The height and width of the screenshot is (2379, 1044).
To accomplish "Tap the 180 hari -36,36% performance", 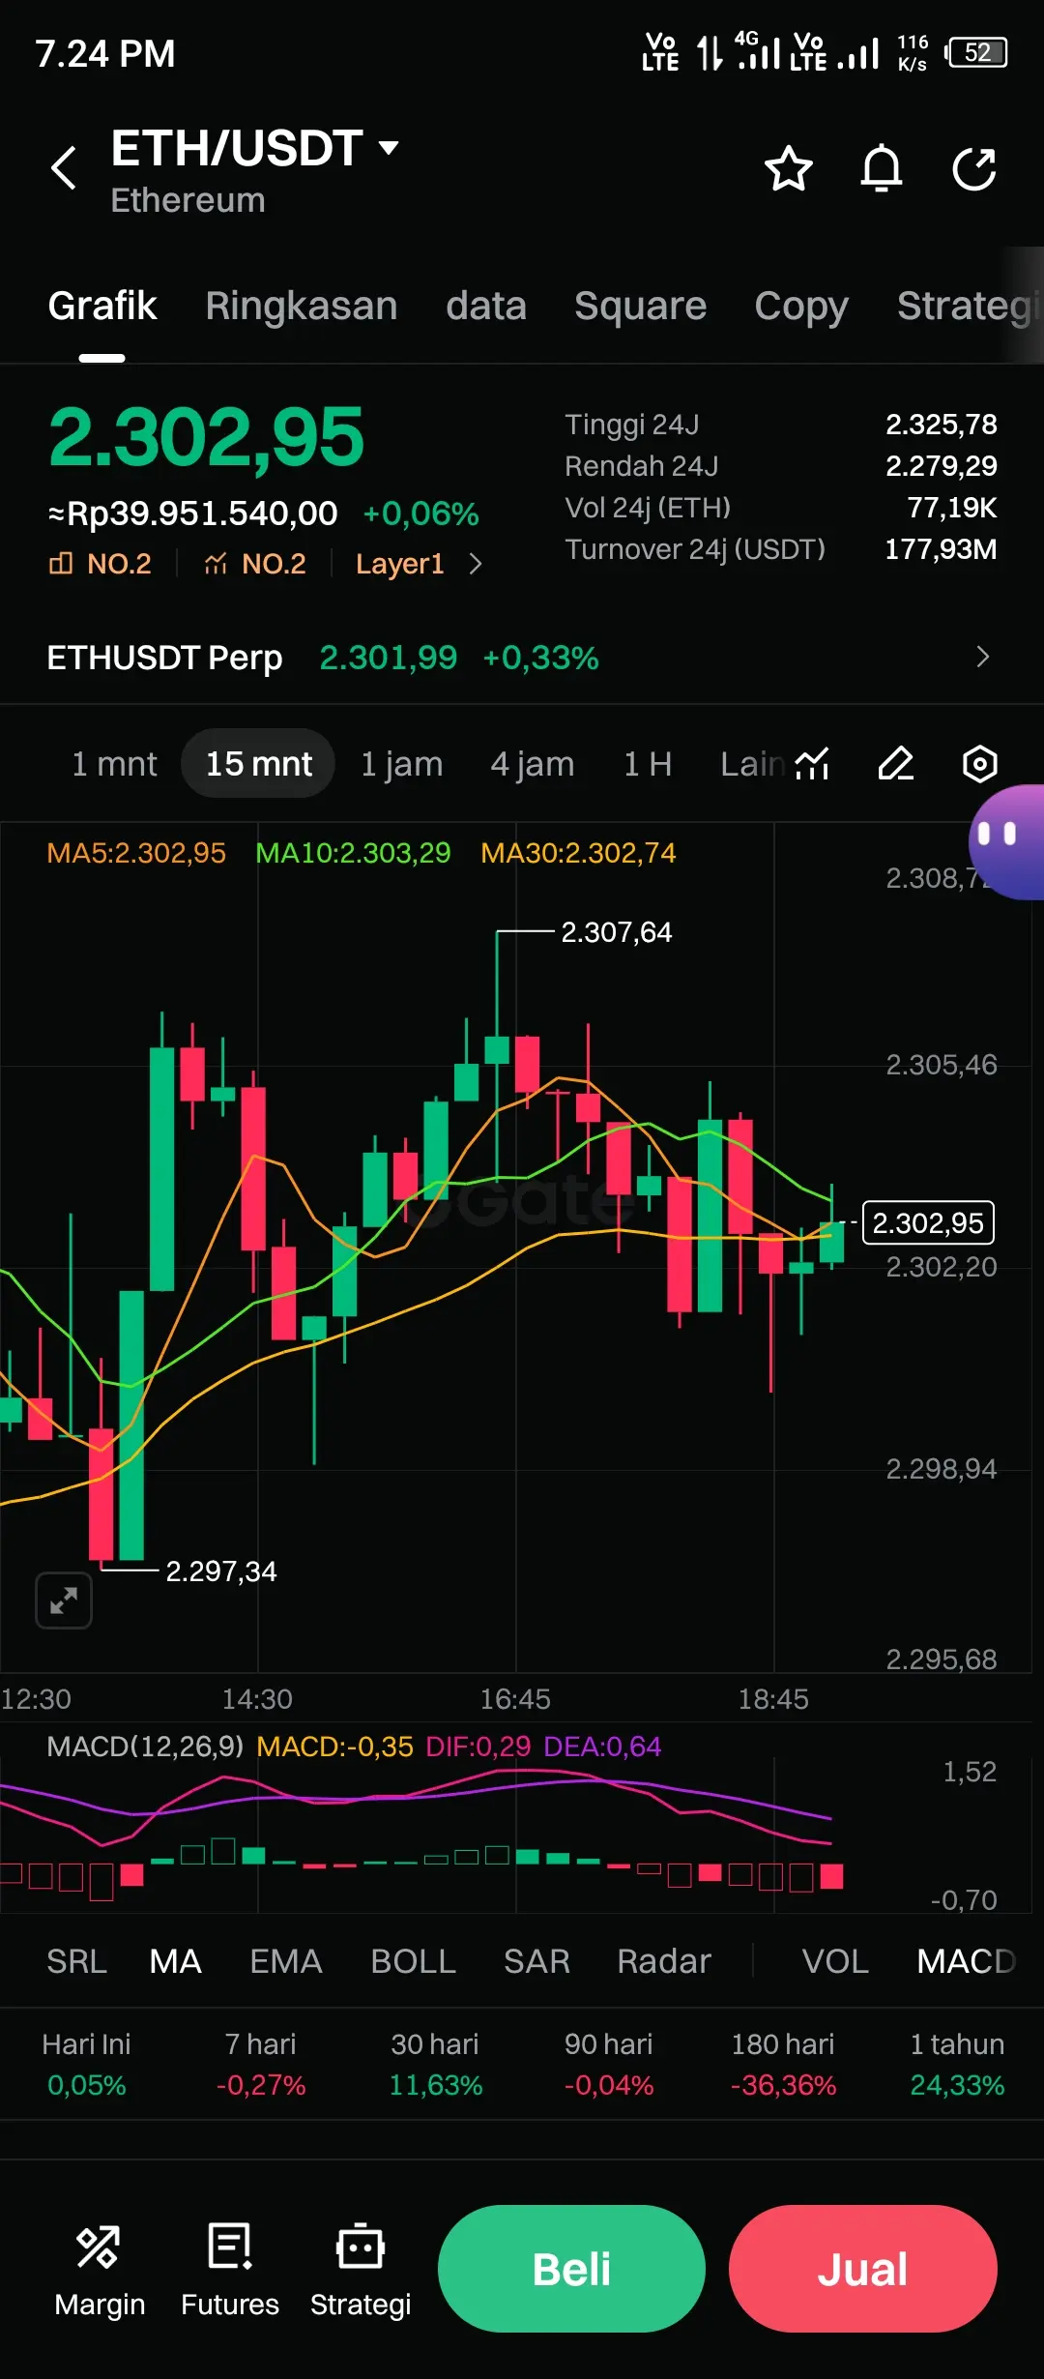I will [x=783, y=2065].
